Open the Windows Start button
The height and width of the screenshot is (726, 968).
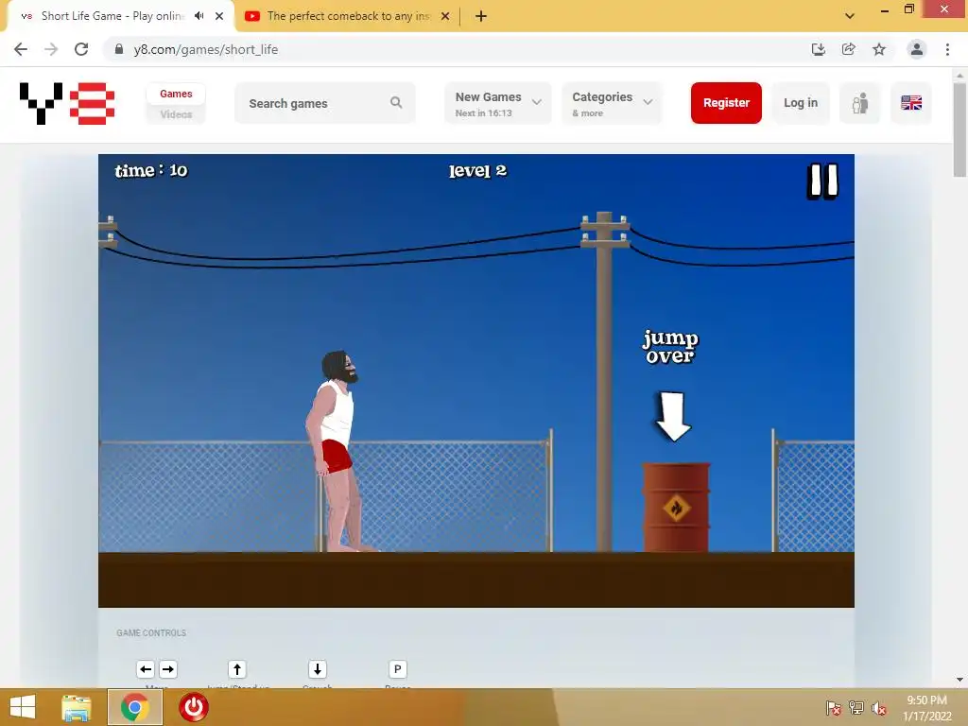click(23, 707)
